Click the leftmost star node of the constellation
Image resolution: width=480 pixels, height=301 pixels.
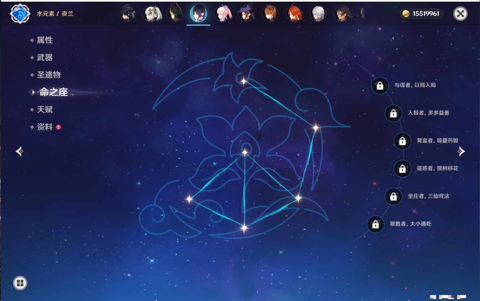189,199
